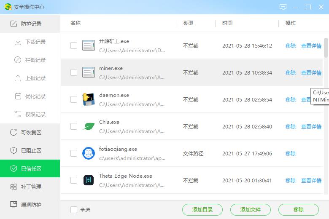The image size is (329, 219).
Task: Click the list's vertical scrollbar thumb
Action: point(326,48)
